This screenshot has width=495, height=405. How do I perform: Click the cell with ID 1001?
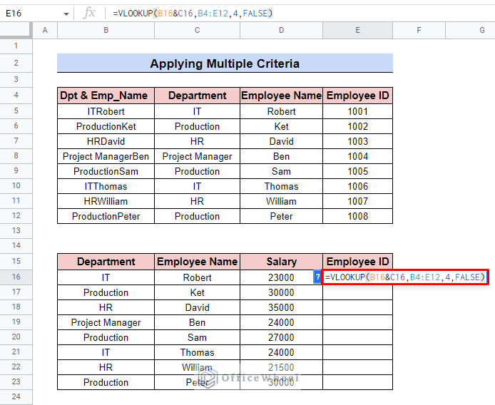click(x=357, y=111)
